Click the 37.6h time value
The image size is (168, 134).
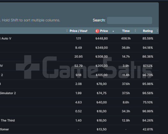(x=126, y=84)
